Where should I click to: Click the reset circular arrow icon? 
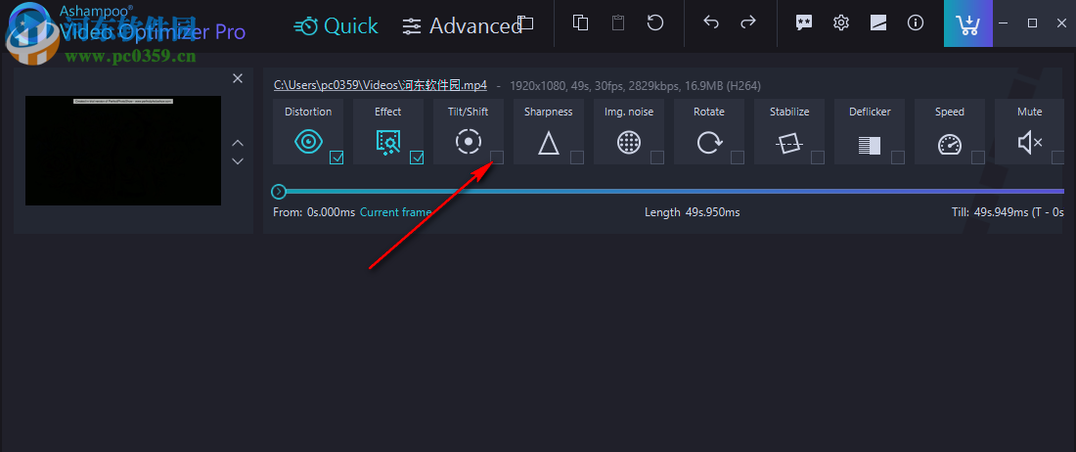(x=655, y=23)
